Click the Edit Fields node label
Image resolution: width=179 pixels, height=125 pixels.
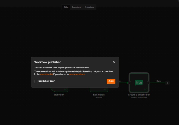point(99,95)
